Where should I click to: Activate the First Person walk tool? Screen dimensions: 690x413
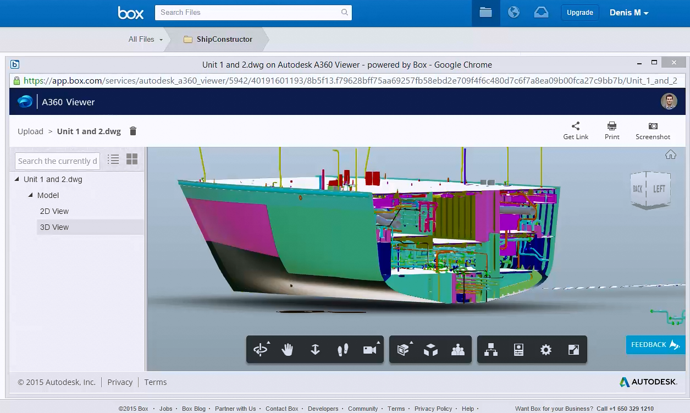click(343, 349)
